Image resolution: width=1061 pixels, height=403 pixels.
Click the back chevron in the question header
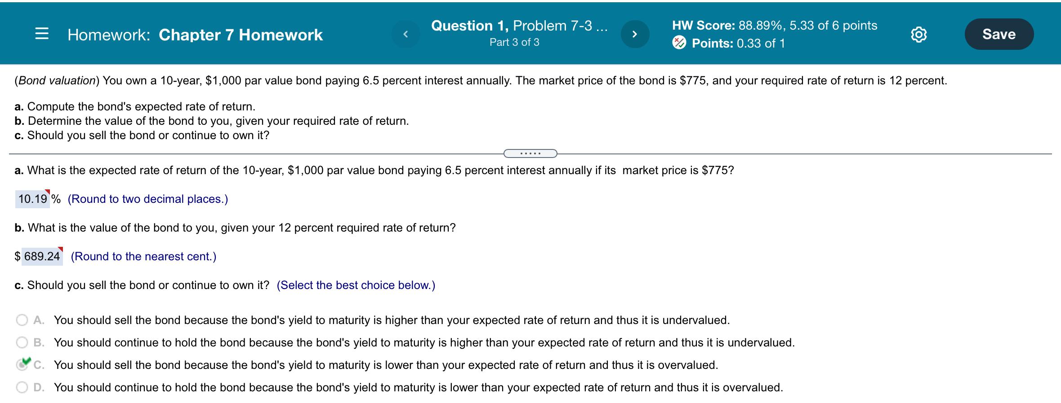pyautogui.click(x=406, y=33)
